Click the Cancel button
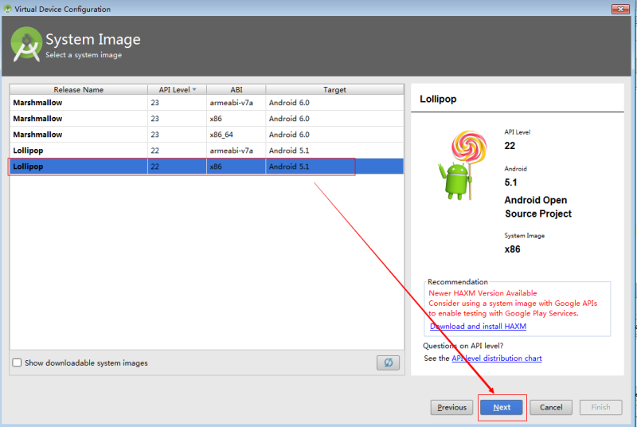Image resolution: width=637 pixels, height=427 pixels. [x=551, y=407]
